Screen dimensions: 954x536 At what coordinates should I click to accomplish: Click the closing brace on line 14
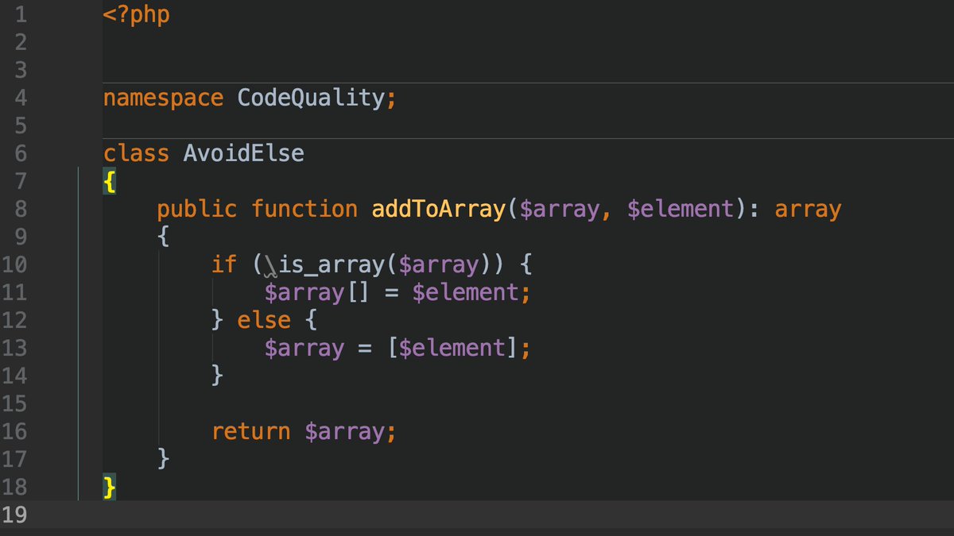click(x=217, y=376)
